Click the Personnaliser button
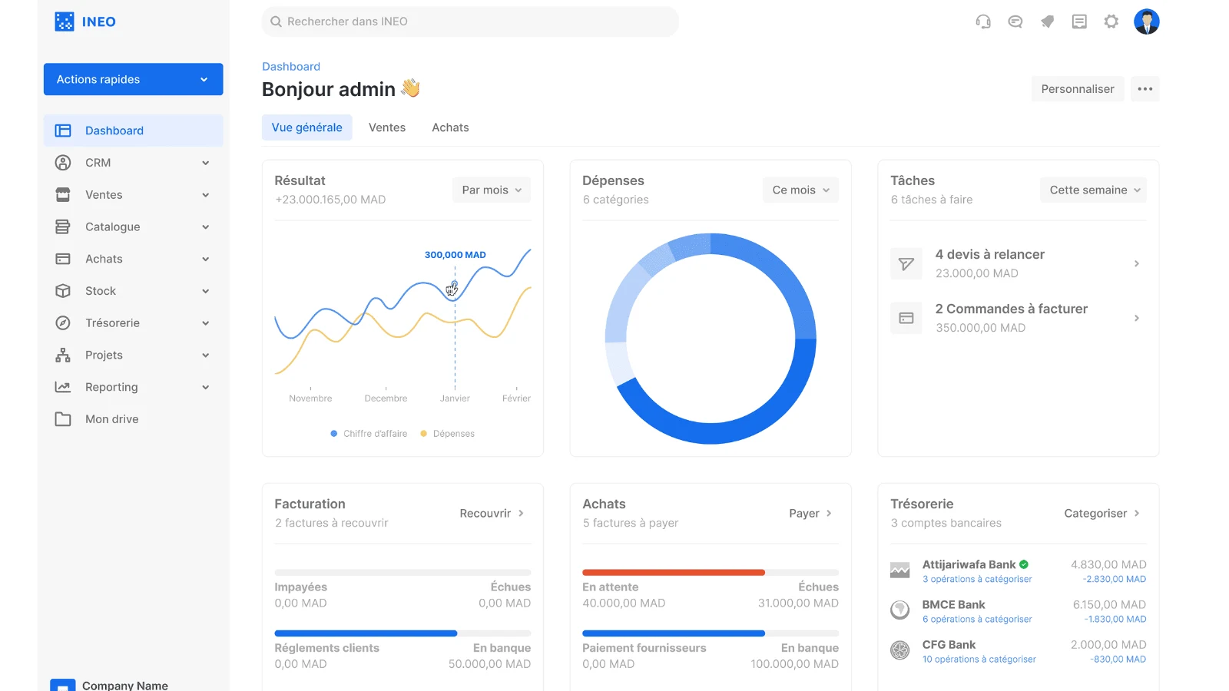 pyautogui.click(x=1078, y=89)
